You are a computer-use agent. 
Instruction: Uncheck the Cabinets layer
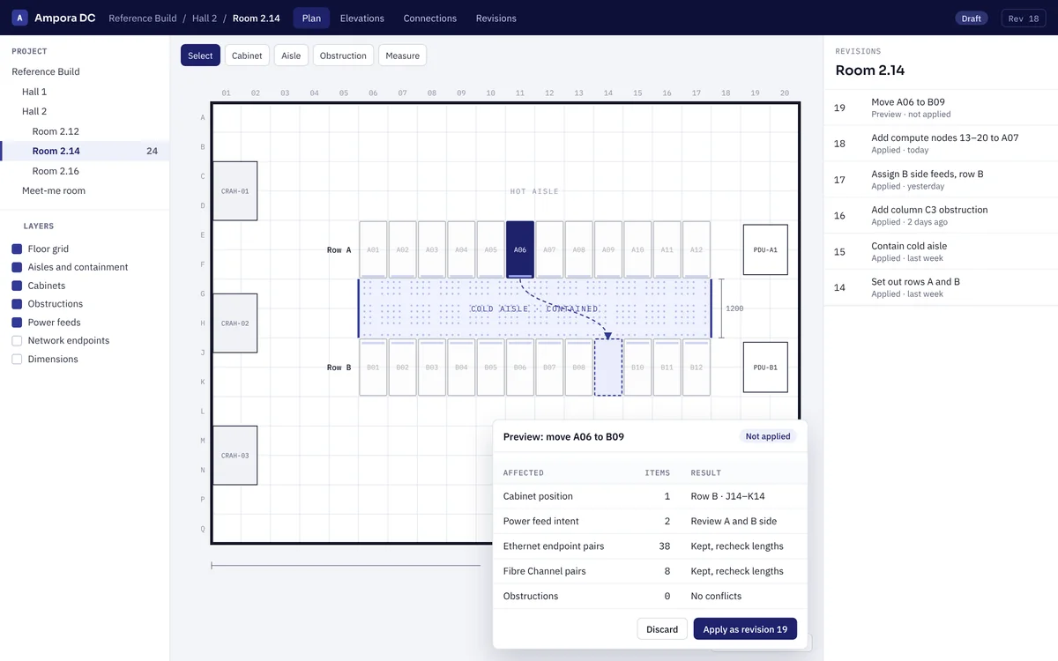(x=17, y=286)
